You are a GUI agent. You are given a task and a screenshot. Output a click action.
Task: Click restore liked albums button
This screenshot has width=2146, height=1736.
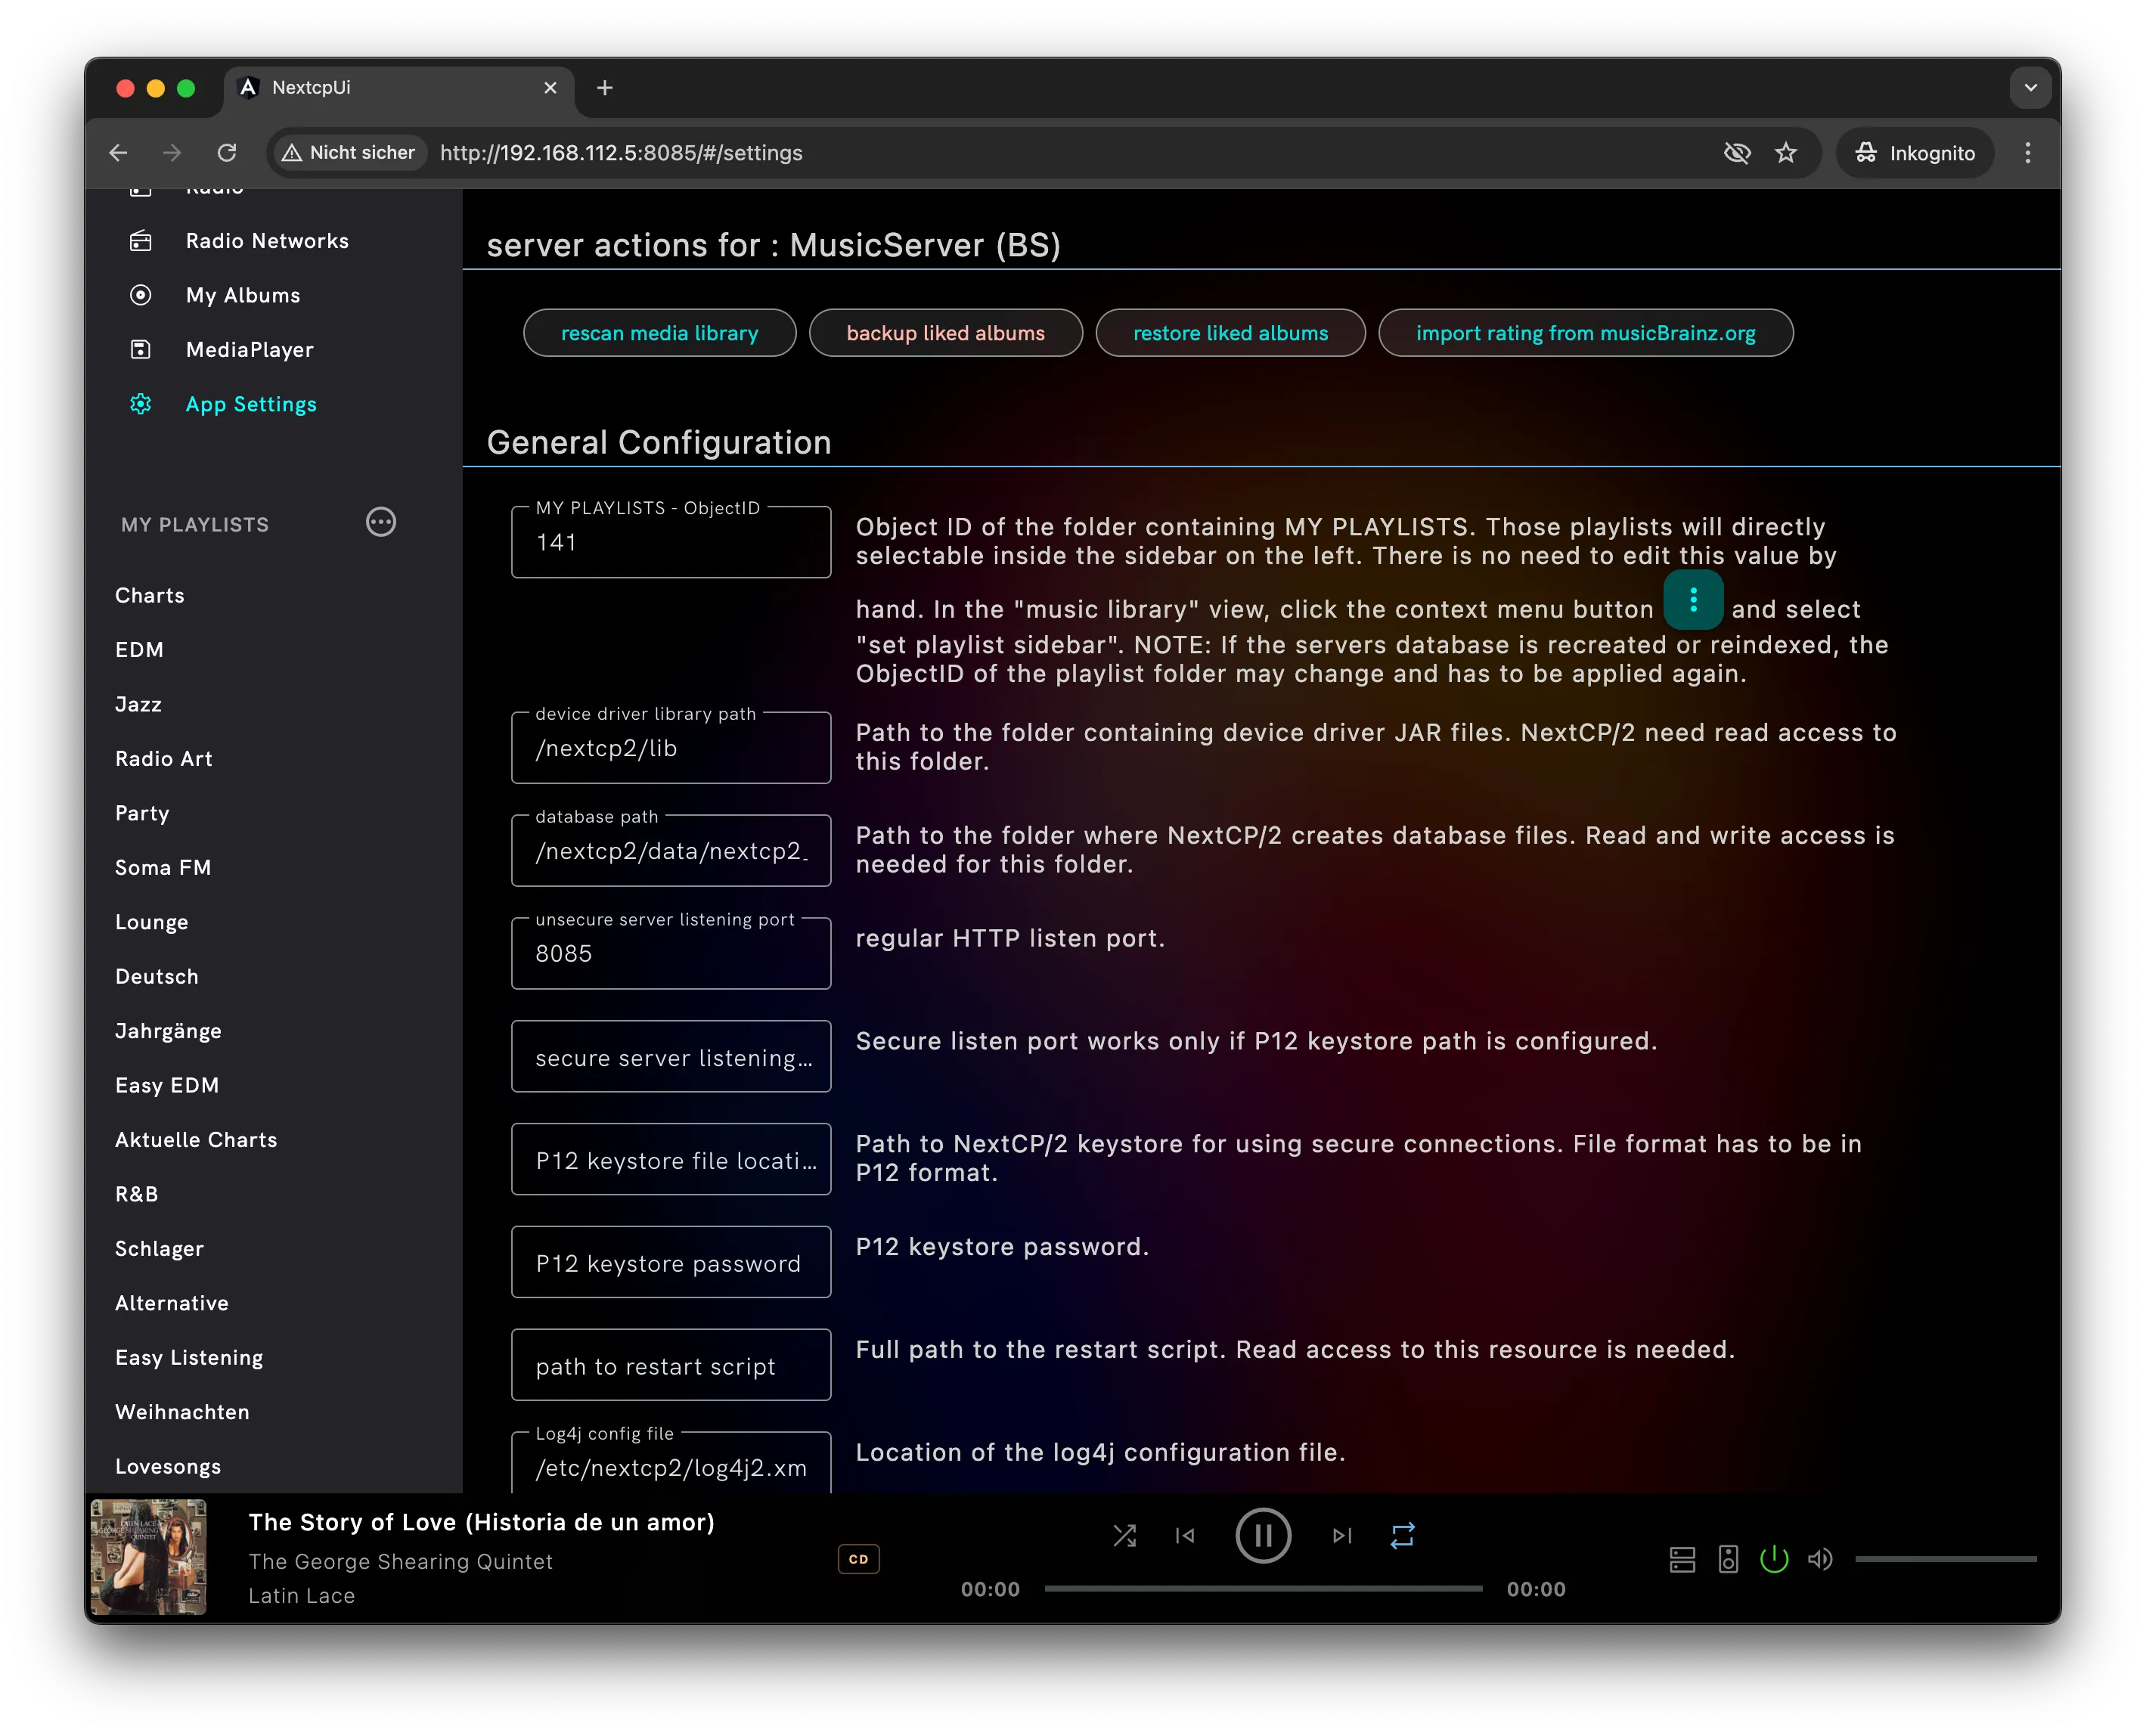pyautogui.click(x=1230, y=333)
